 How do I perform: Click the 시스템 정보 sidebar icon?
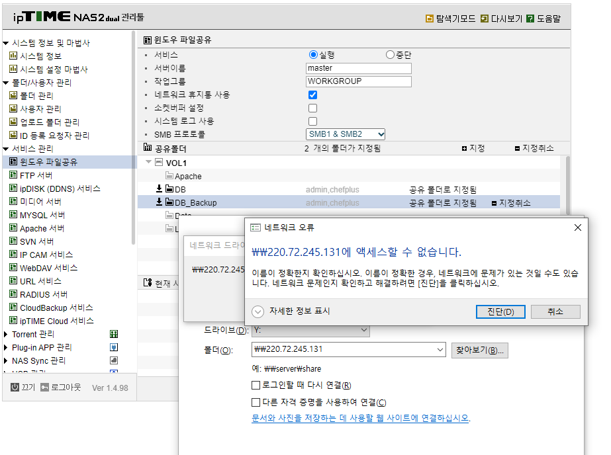coord(13,56)
